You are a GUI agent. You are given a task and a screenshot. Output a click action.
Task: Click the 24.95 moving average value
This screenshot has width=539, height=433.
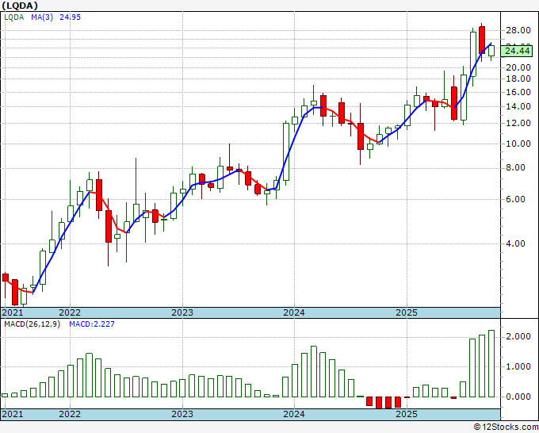[x=70, y=17]
